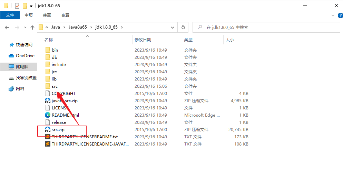Click the THIRDPARTYLICENSEREADME-JAVAF file icon
343x182 pixels.
click(48, 144)
